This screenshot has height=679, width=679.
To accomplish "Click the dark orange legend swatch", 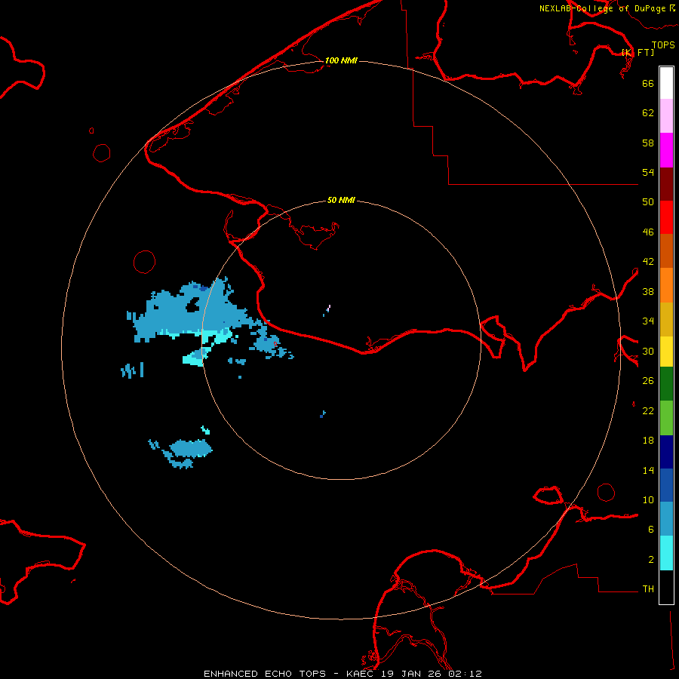I will click(x=666, y=251).
